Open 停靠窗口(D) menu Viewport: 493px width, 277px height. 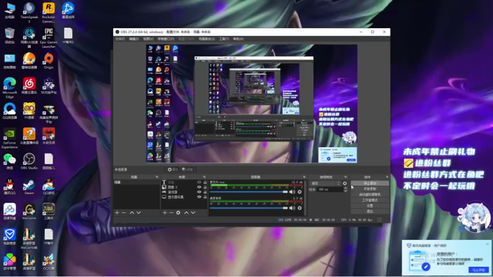point(166,39)
